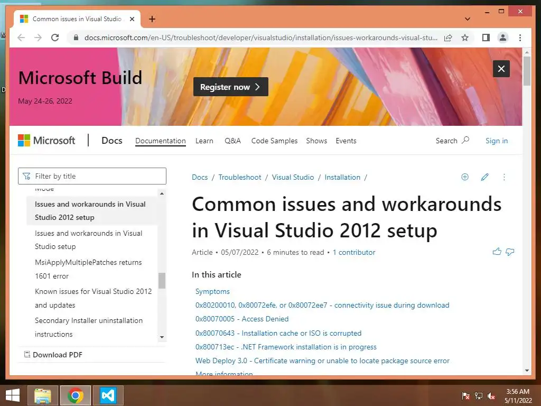The height and width of the screenshot is (406, 541).
Task: Open the Chrome profile avatar
Action: coord(503,38)
